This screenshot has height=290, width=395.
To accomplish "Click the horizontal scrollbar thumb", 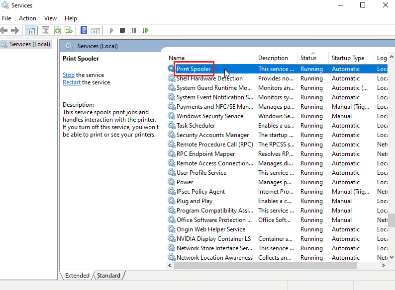I will point(266,265).
